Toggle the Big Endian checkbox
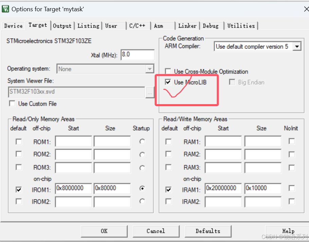Screen dimensions: 309x242 pyautogui.click(x=232, y=82)
